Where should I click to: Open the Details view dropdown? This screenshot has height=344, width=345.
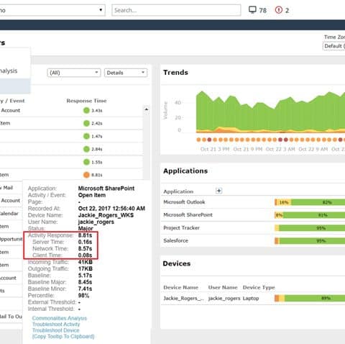(x=126, y=73)
